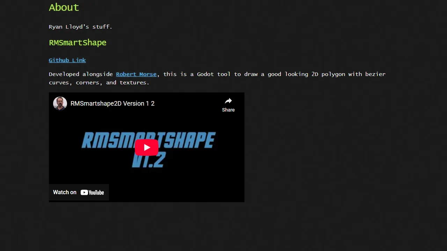Open the video title RMSmartshape2D Version 1 2
The width and height of the screenshot is (447, 251).
112,104
